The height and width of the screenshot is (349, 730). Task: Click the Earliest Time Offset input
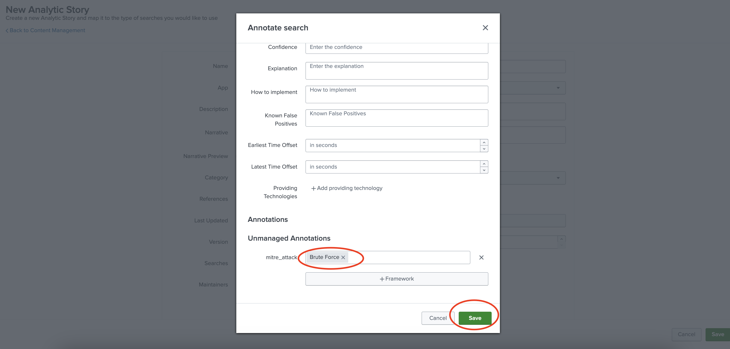click(x=393, y=146)
